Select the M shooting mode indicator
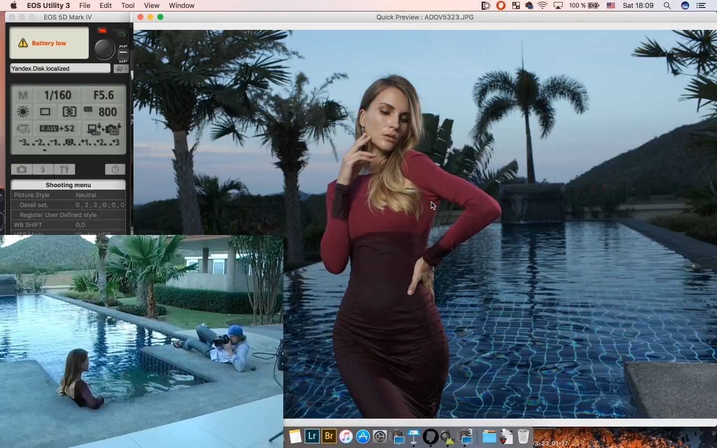Image resolution: width=717 pixels, height=448 pixels. click(x=23, y=95)
